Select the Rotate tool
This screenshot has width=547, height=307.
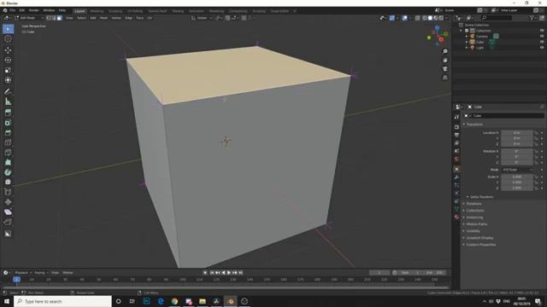[x=8, y=61]
